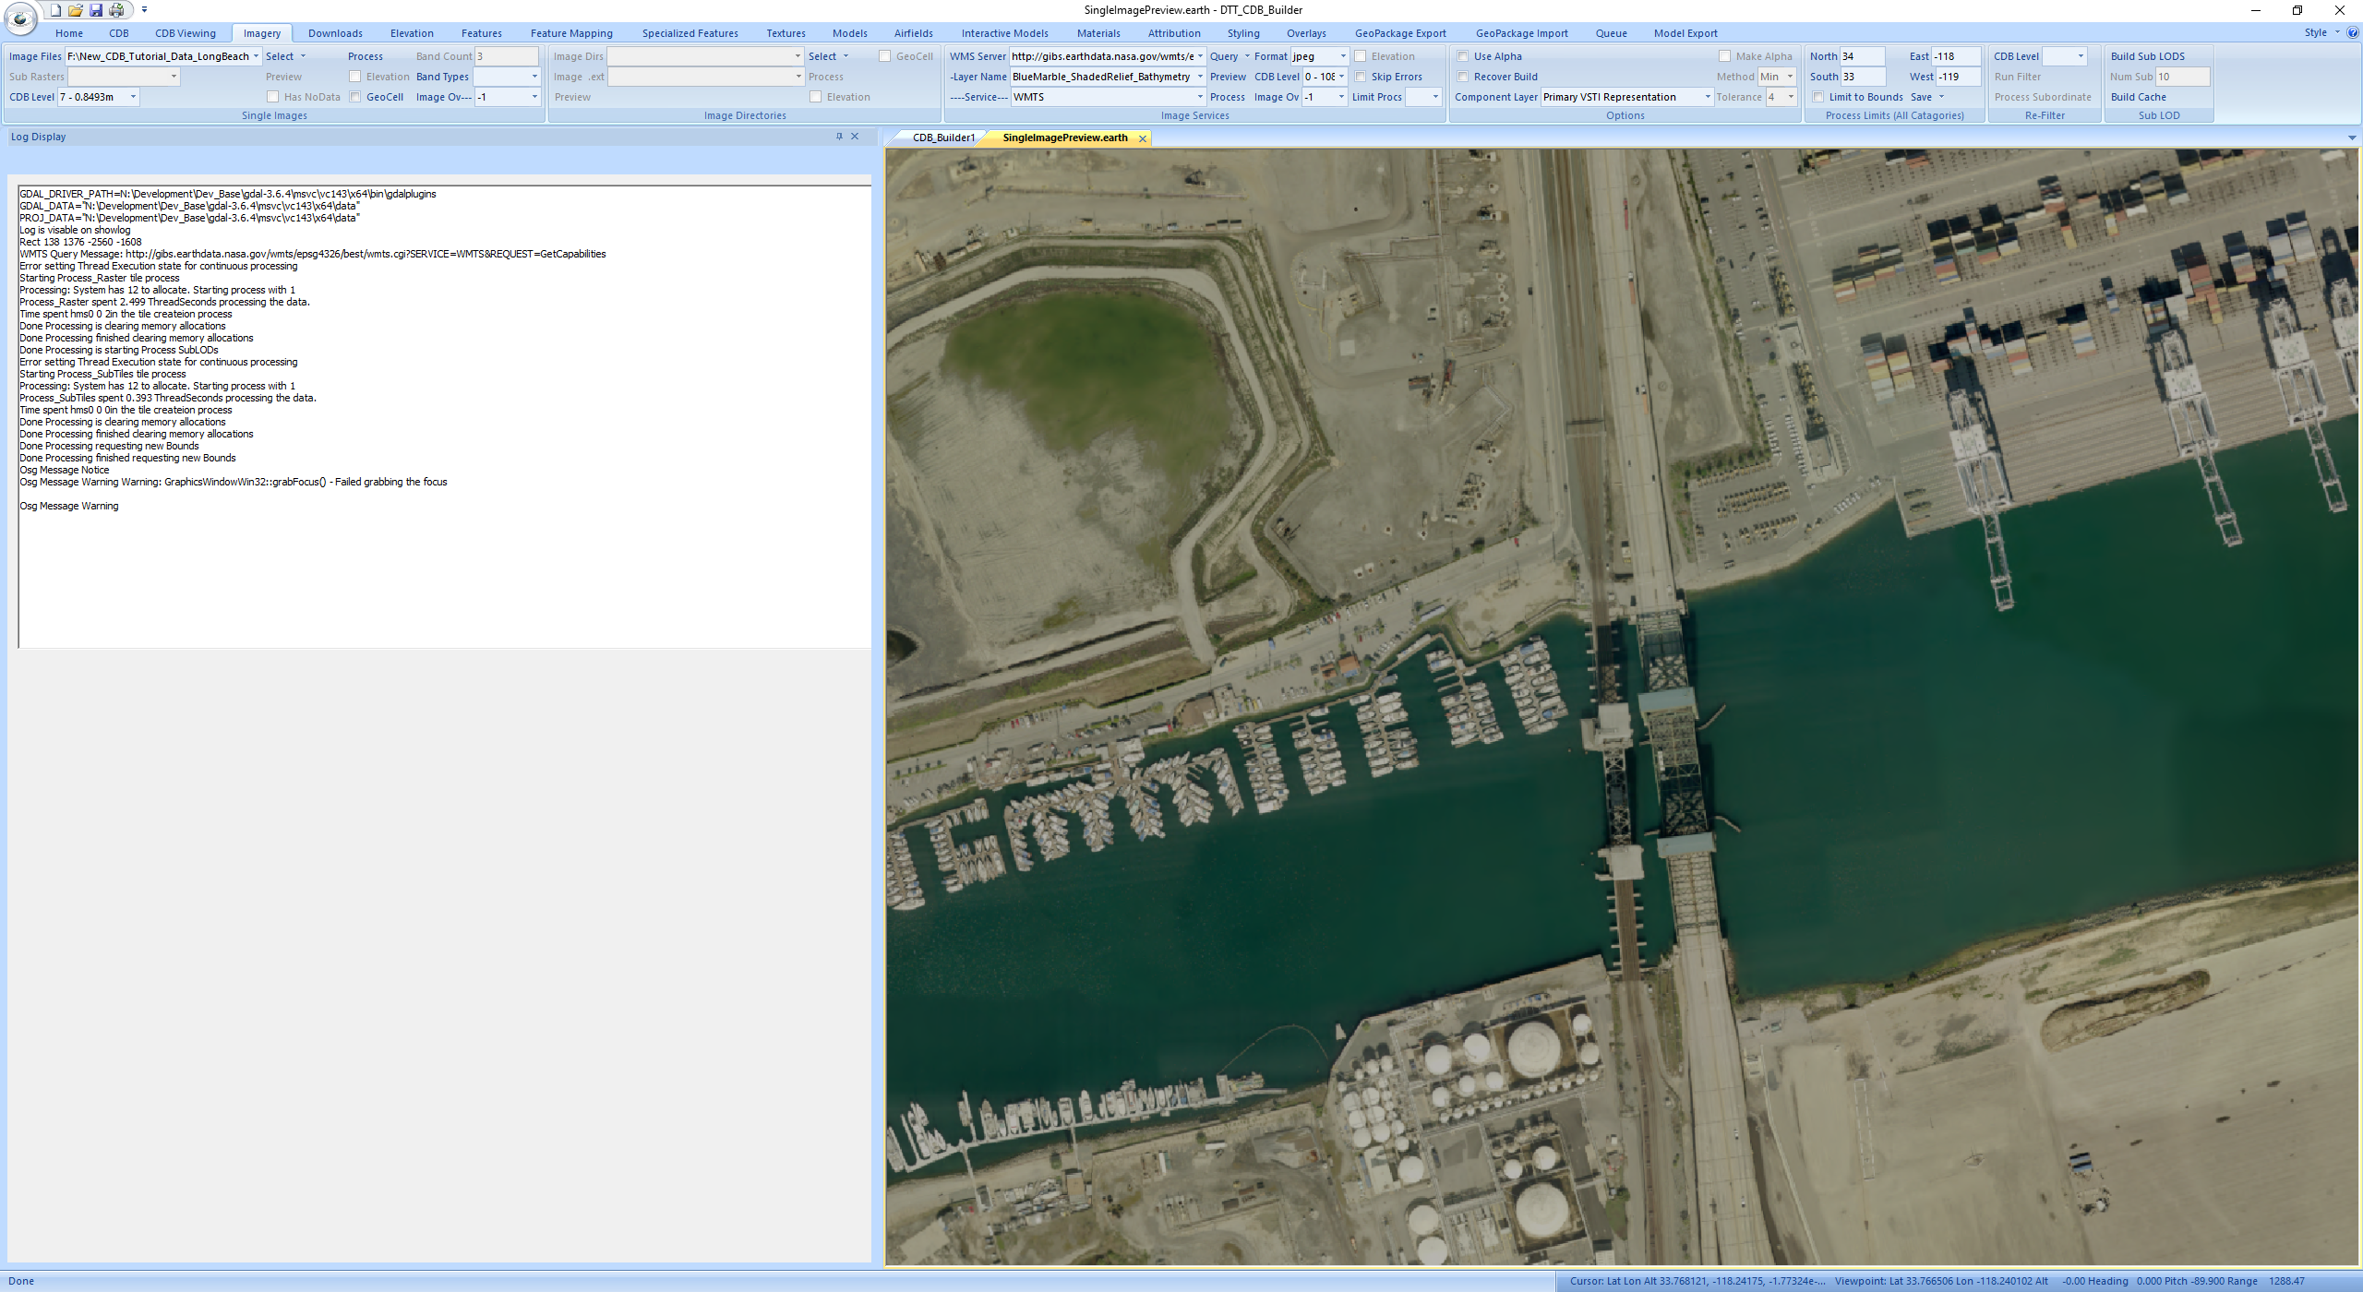Close the Log Display panel

click(855, 137)
